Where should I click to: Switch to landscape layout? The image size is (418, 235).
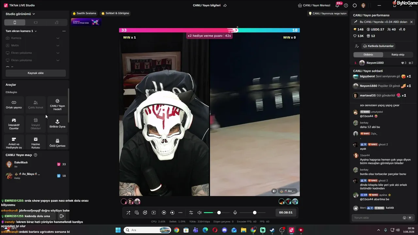[x=36, y=23]
